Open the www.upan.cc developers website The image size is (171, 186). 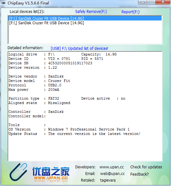[x=111, y=167]
